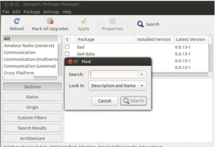
Task: Click the grey button beside the Find dialog close button
Action: coord(76,62)
